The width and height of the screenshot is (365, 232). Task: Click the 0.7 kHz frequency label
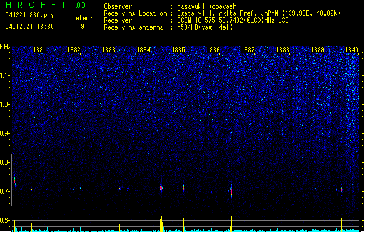(x=5, y=191)
